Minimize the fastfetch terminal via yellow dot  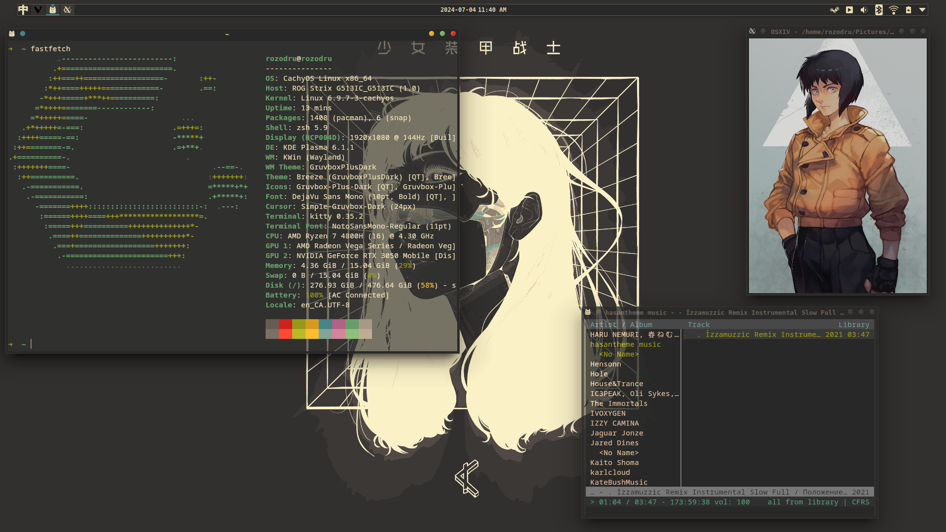[x=432, y=33]
